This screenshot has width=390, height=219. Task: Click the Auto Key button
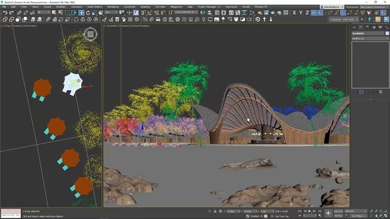pos(338,211)
